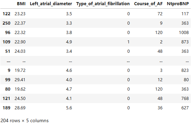The image size is (196, 126).
Task: Select NtproBNP value 80
Action: (186, 80)
